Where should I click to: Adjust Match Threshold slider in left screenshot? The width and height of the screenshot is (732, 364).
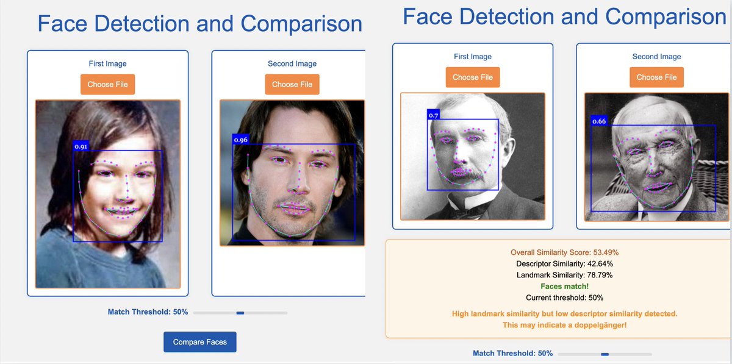tap(240, 313)
